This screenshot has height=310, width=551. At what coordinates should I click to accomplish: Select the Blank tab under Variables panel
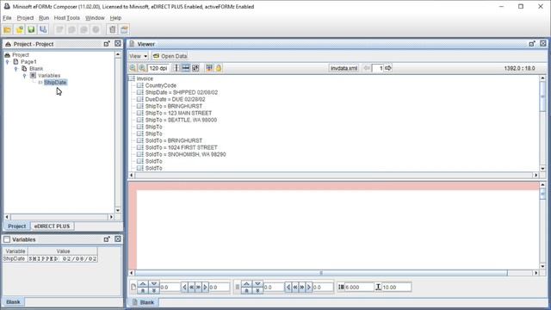pos(14,302)
